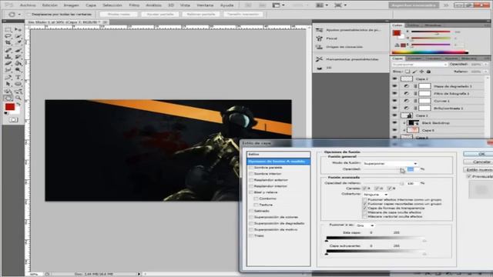Open Layers panel Relleno arrow

coord(486,72)
